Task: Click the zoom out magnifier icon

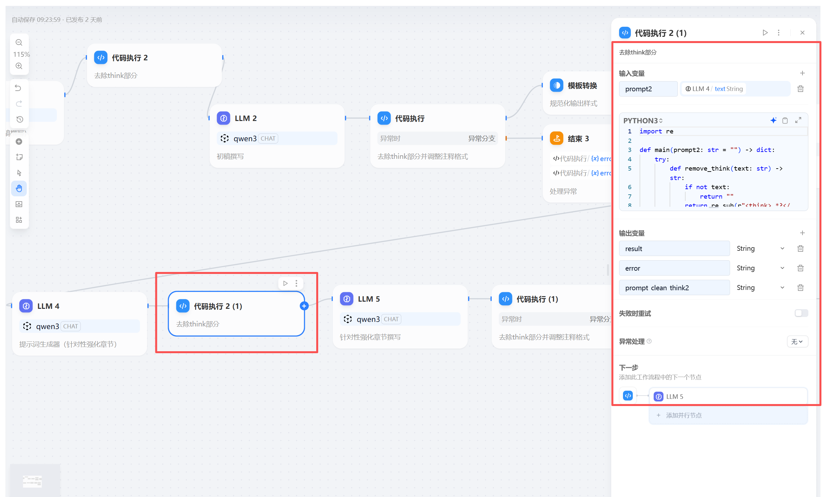Action: click(x=19, y=42)
